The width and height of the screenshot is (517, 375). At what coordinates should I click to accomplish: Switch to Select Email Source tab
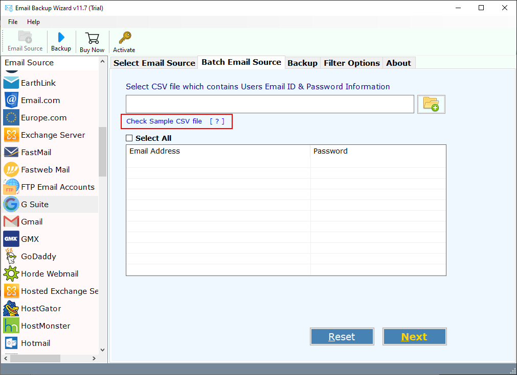coord(154,63)
